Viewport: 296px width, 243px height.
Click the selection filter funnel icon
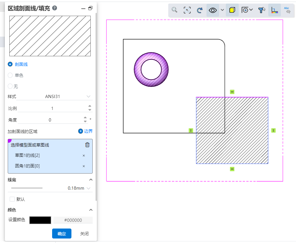tap(262, 10)
